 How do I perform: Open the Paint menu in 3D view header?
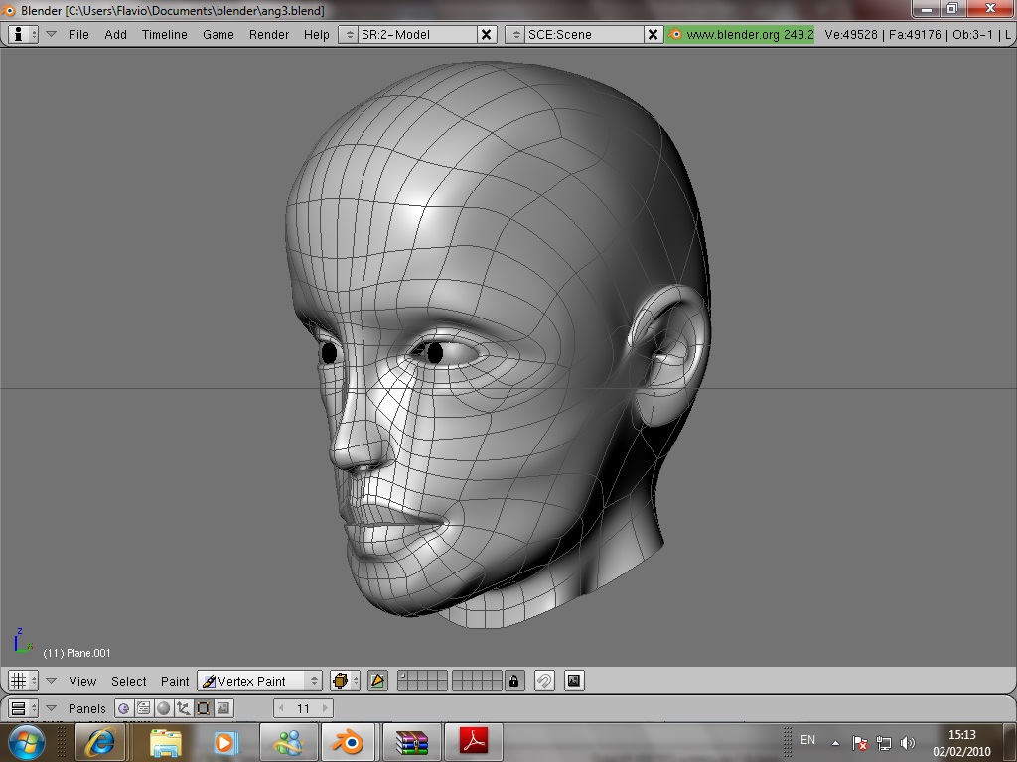[x=175, y=681]
